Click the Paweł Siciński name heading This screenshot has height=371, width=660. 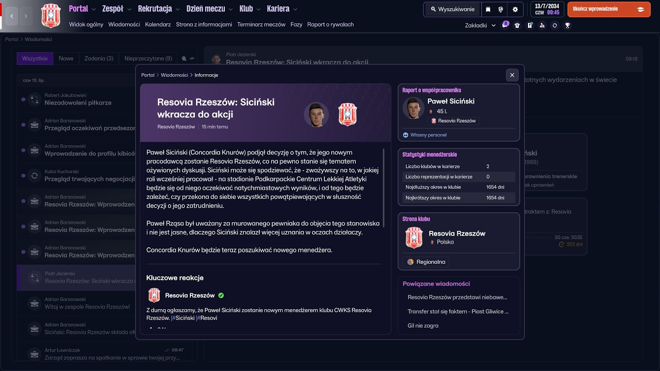451,102
